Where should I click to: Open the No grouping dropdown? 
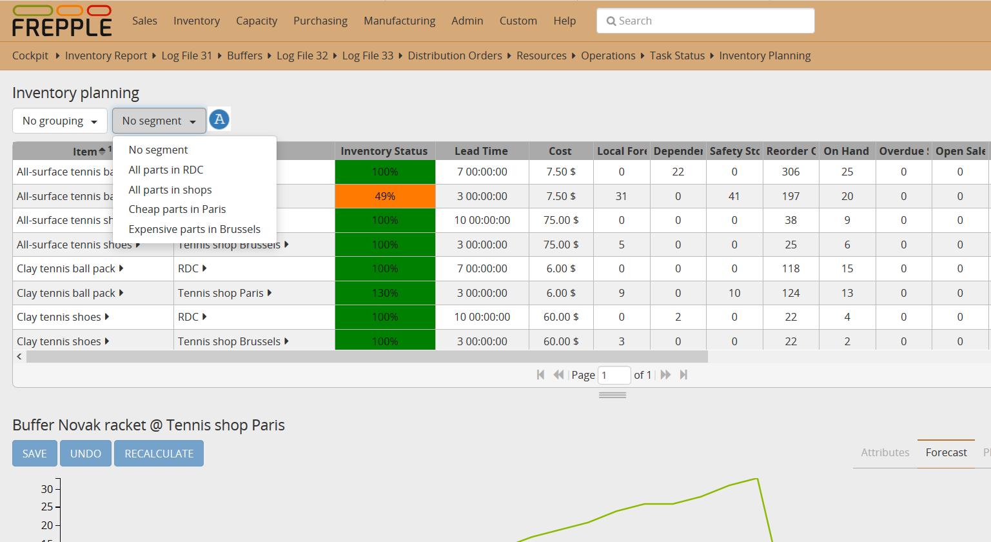coord(59,121)
